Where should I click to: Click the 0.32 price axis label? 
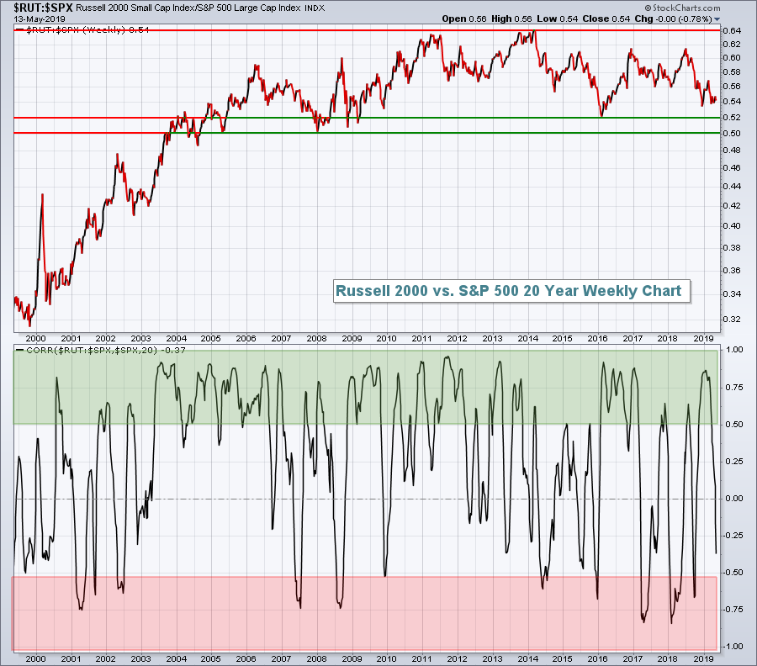click(x=732, y=319)
